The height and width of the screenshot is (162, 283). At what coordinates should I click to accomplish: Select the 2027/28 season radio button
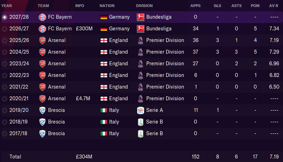tap(5, 17)
